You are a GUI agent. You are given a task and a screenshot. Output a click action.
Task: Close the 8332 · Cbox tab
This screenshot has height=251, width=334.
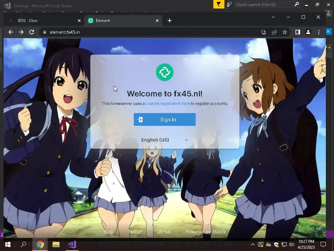tap(79, 21)
